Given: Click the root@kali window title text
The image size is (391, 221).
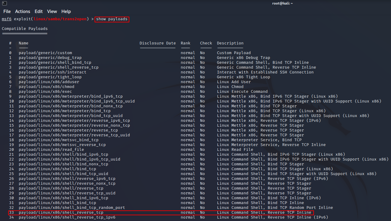Looking at the screenshot, I should (x=282, y=3).
